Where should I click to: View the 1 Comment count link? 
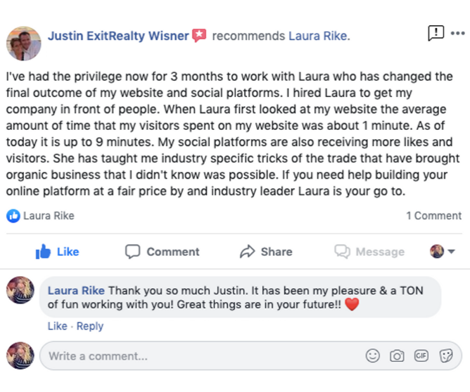point(433,216)
